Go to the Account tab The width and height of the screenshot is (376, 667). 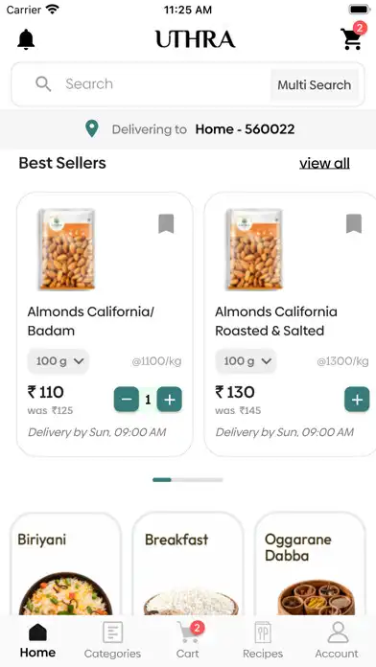pos(337,640)
